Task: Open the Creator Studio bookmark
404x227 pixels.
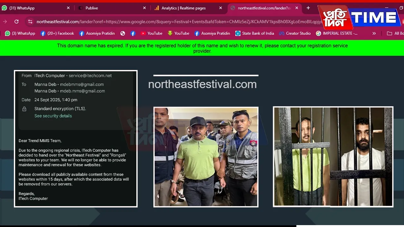Action: [295, 33]
